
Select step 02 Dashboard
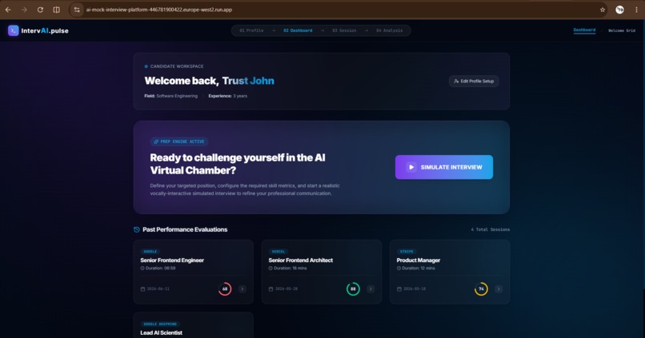298,30
